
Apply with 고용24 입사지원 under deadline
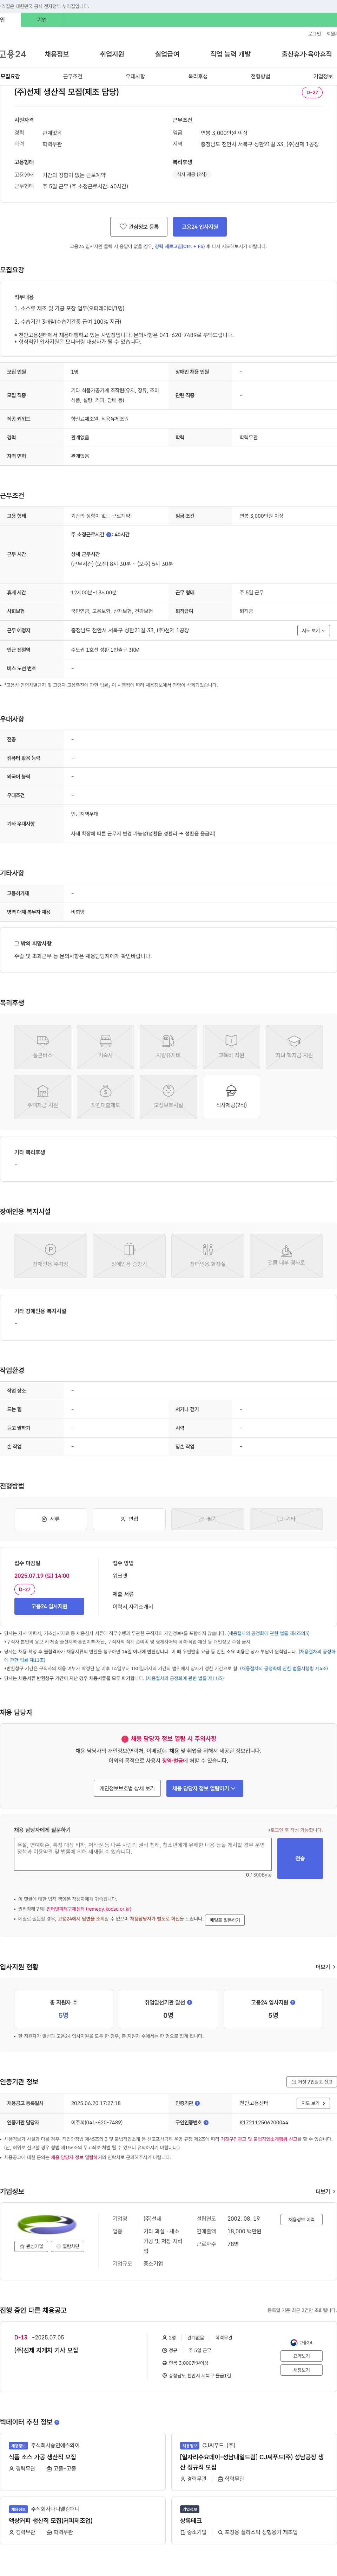[x=49, y=1606]
